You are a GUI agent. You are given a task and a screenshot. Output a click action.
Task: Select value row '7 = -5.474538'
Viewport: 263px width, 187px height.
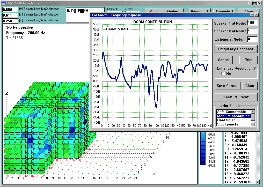236,141
